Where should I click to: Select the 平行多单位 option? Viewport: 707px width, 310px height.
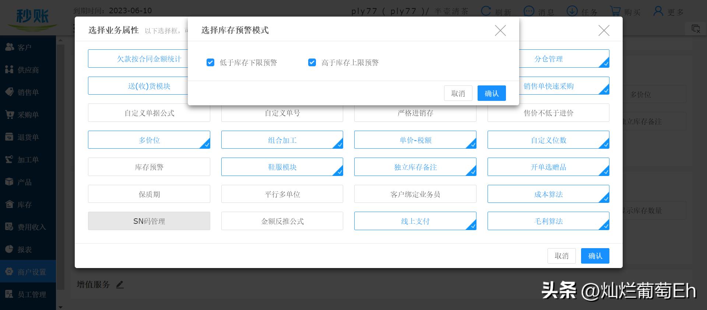pyautogui.click(x=282, y=194)
